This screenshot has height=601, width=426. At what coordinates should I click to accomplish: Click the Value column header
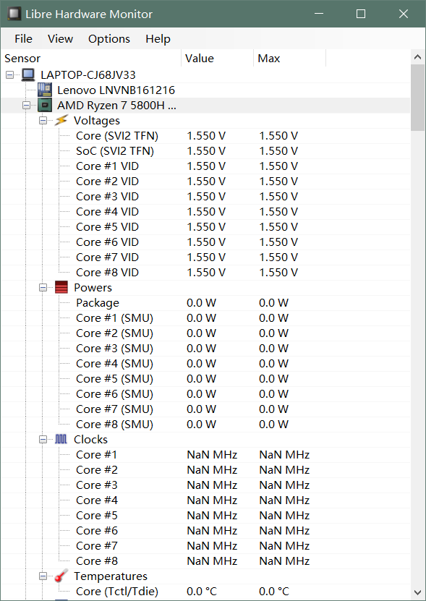218,59
